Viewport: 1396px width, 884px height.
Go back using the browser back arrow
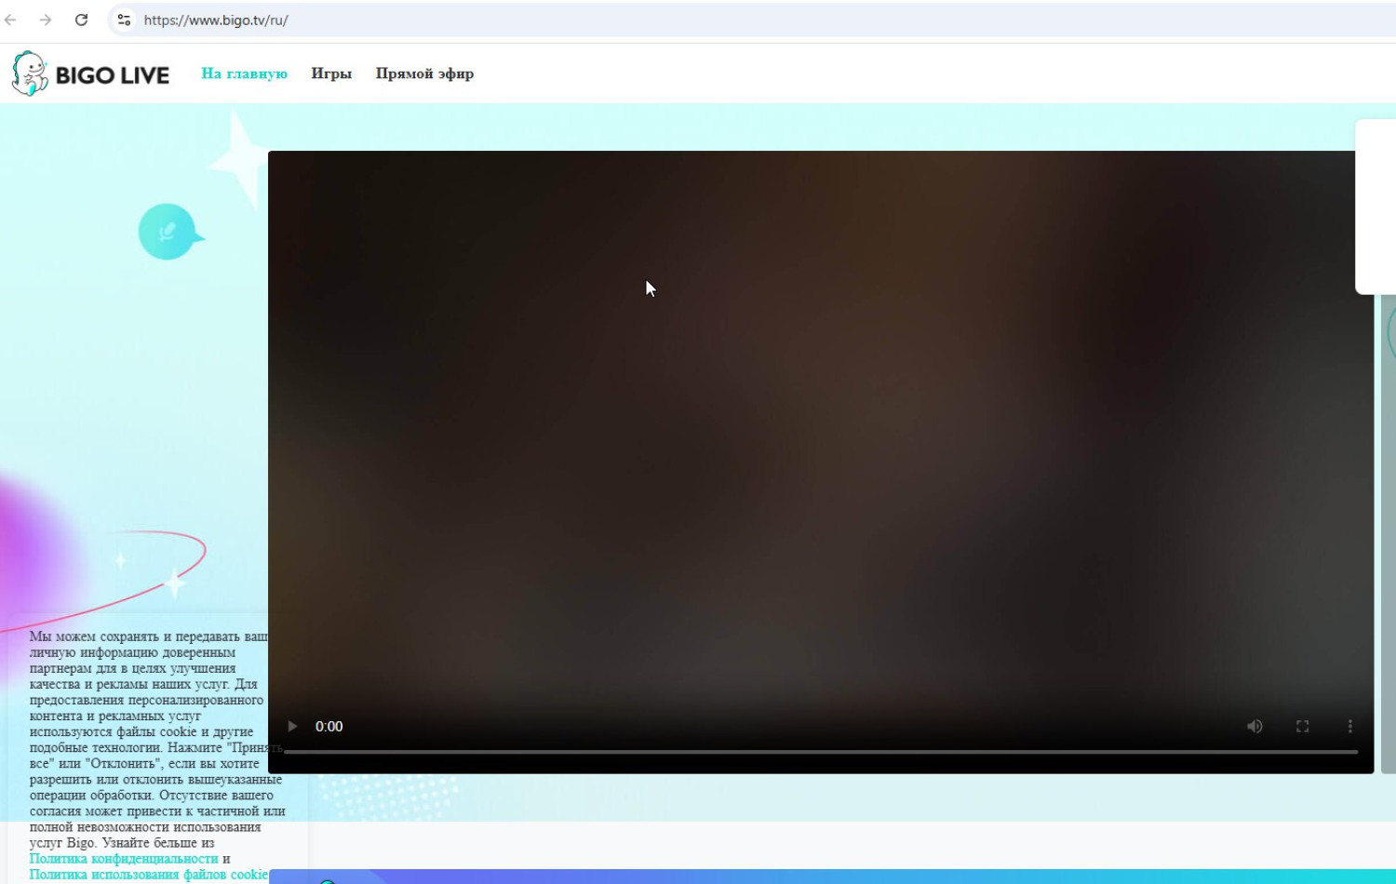[11, 20]
